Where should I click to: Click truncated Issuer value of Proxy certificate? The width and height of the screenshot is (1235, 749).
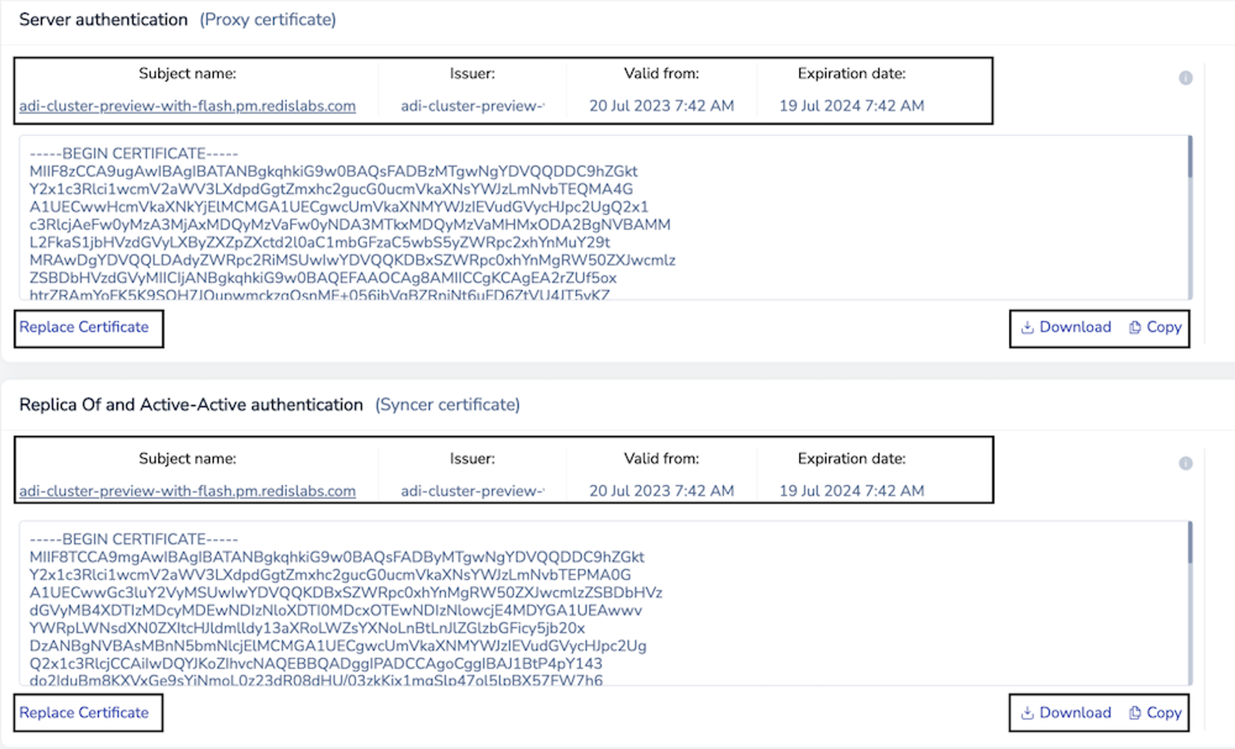click(x=472, y=106)
